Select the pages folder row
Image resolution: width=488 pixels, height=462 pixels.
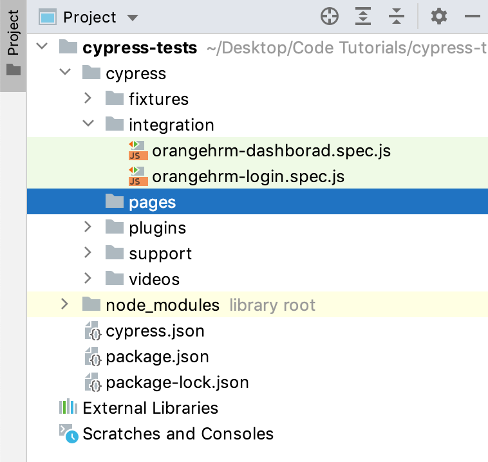(152, 203)
